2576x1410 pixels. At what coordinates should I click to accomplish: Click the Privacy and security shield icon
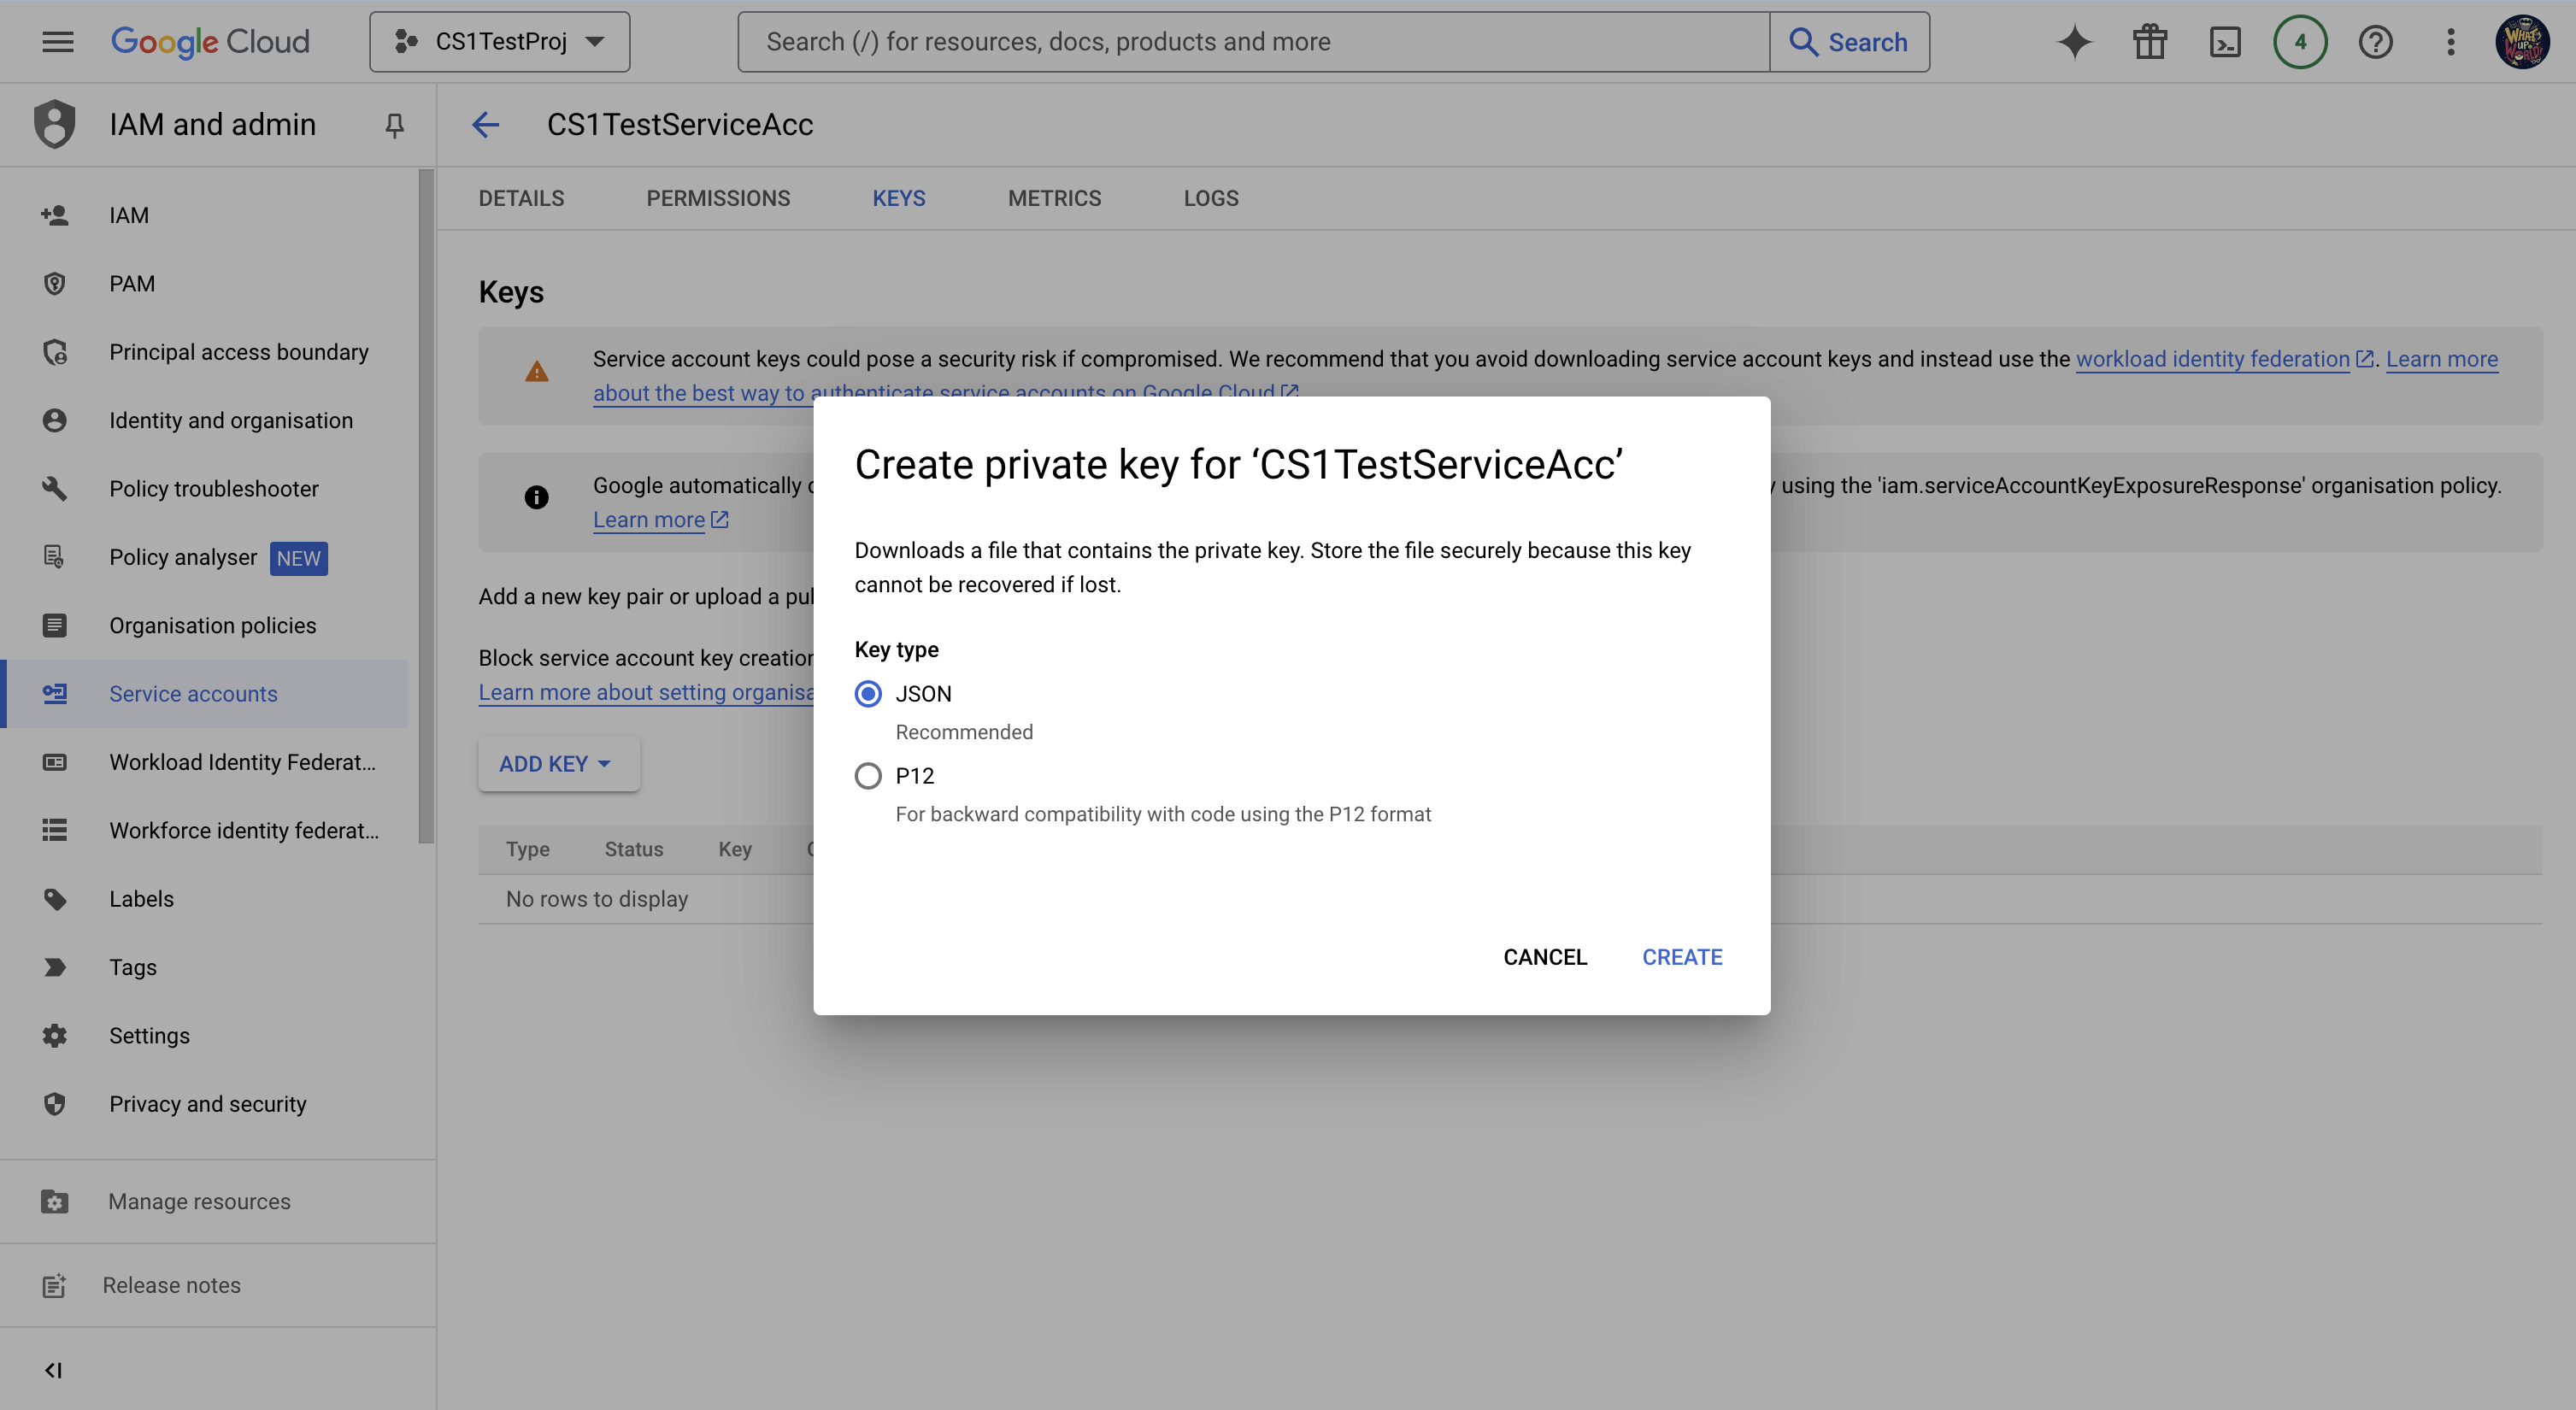pyautogui.click(x=55, y=1104)
